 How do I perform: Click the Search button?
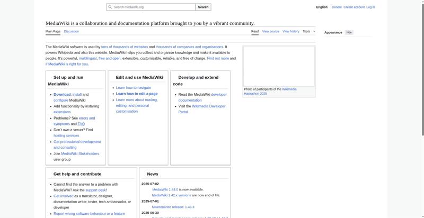203,7
